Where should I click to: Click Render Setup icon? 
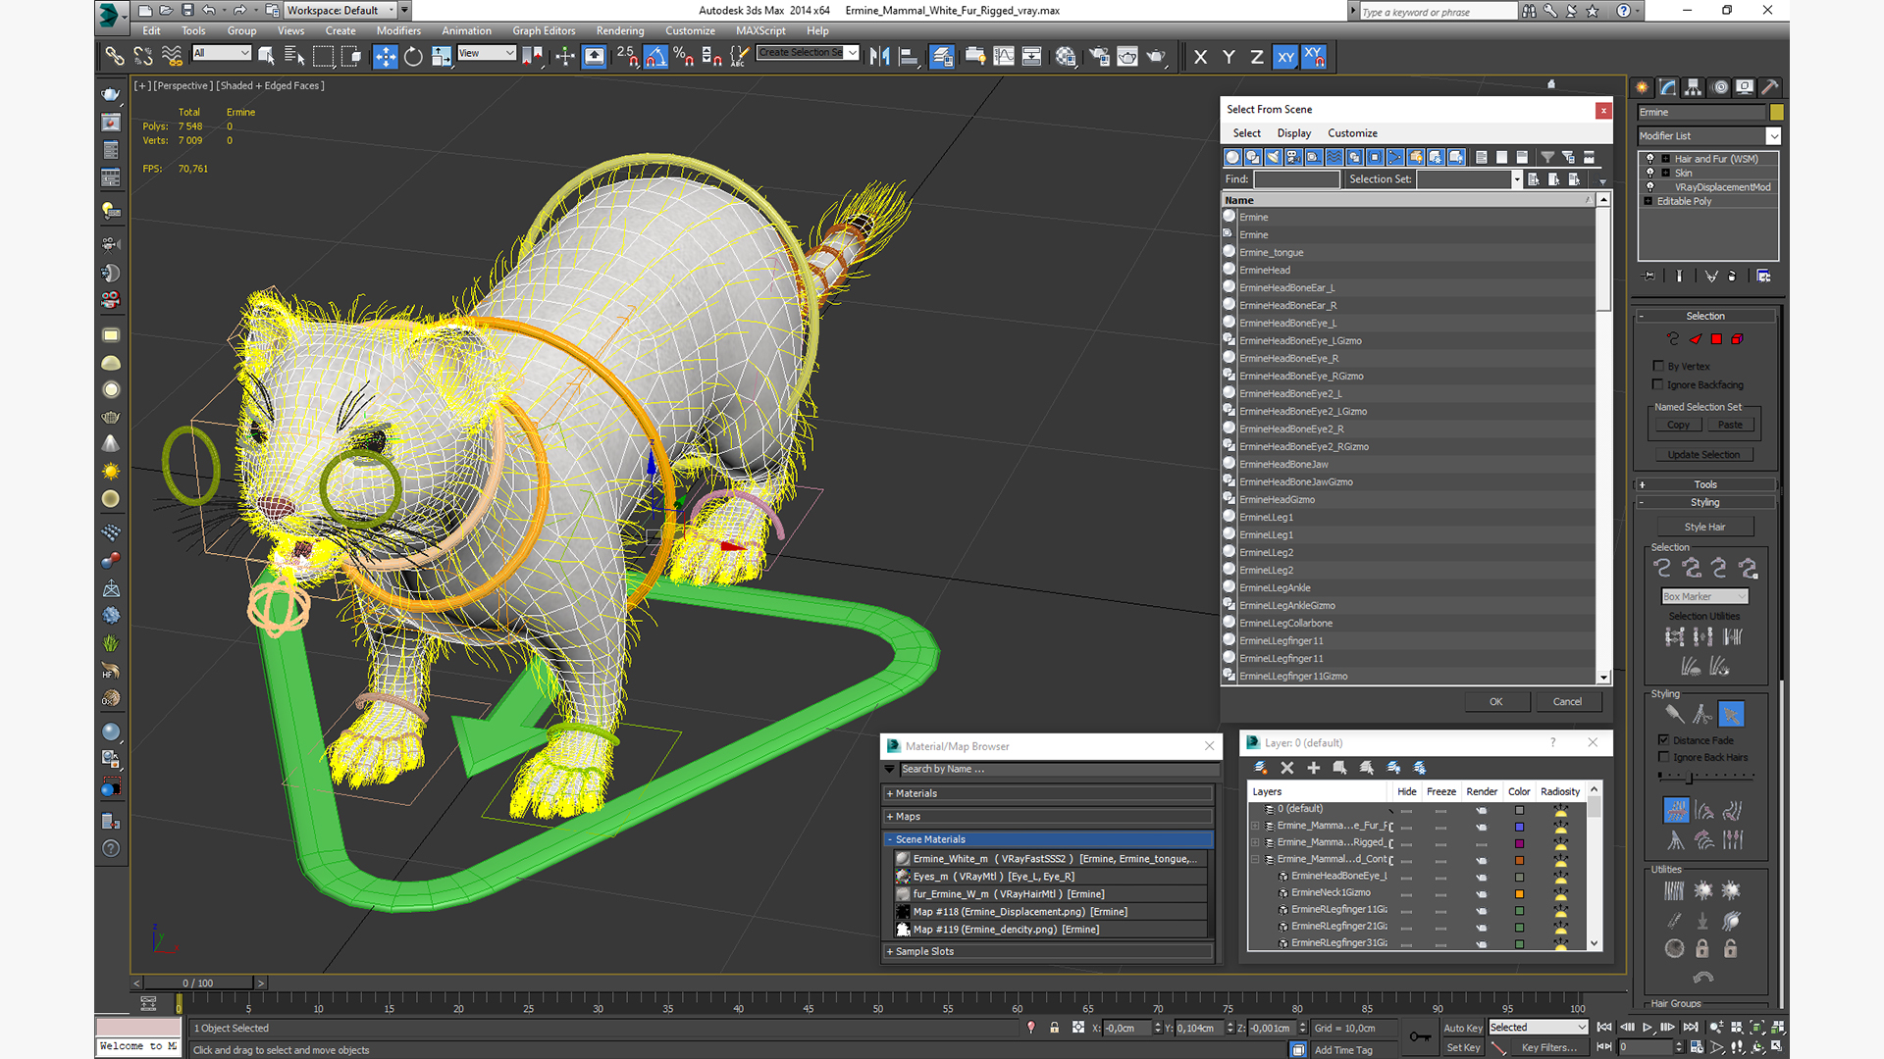coord(1100,57)
